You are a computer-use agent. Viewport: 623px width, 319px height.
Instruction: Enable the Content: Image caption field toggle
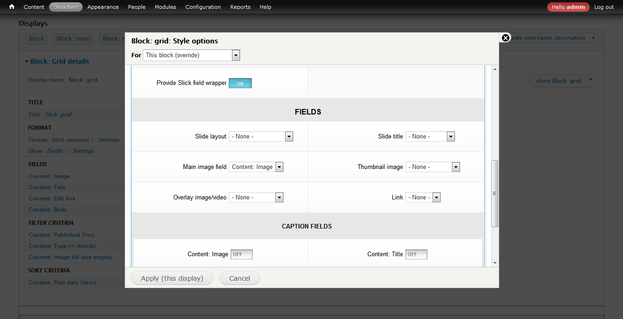click(x=241, y=254)
